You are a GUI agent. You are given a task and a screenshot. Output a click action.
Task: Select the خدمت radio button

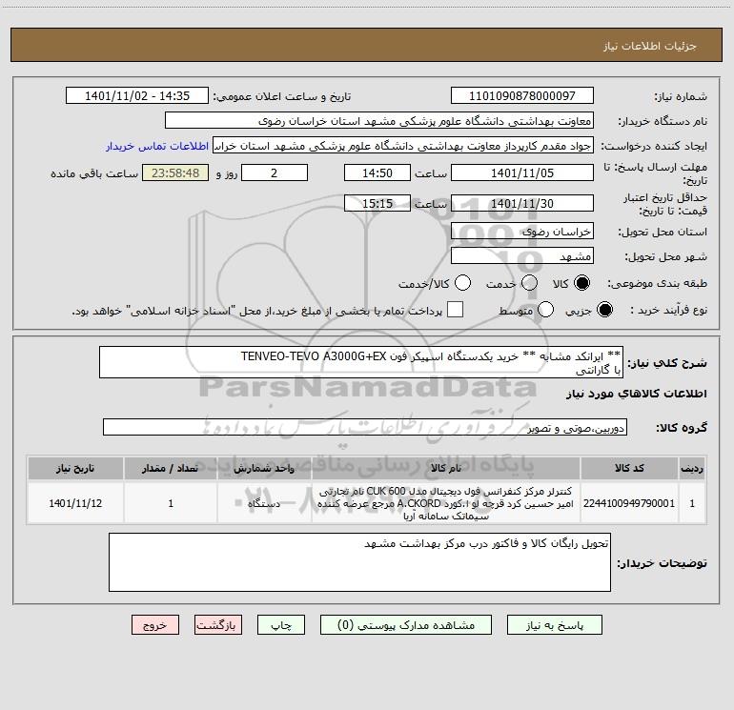pos(529,283)
